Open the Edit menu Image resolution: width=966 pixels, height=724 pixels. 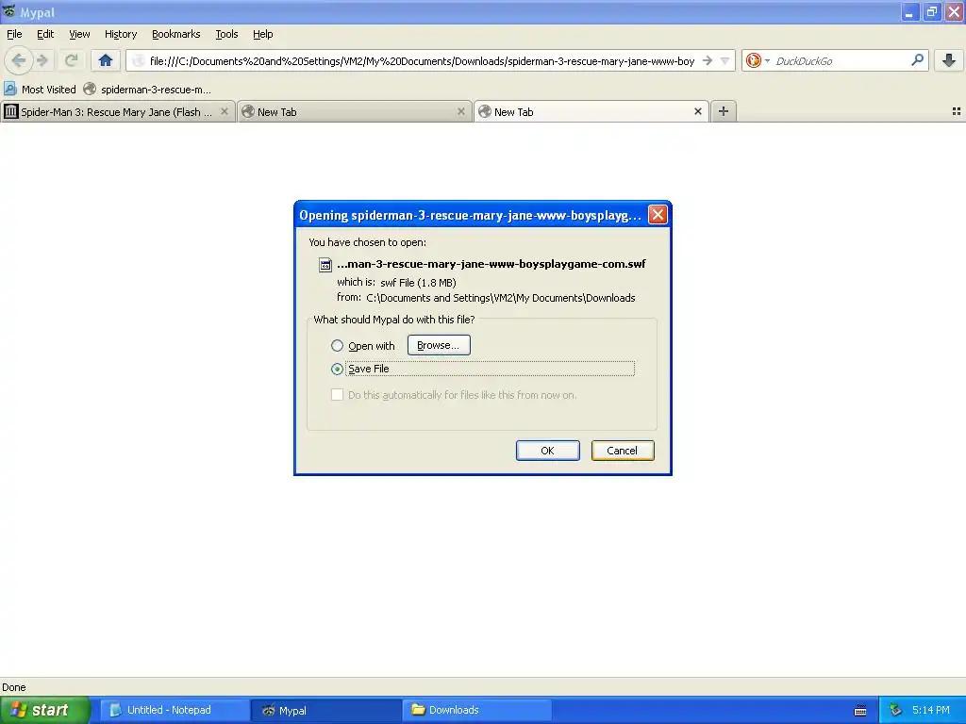tap(45, 34)
